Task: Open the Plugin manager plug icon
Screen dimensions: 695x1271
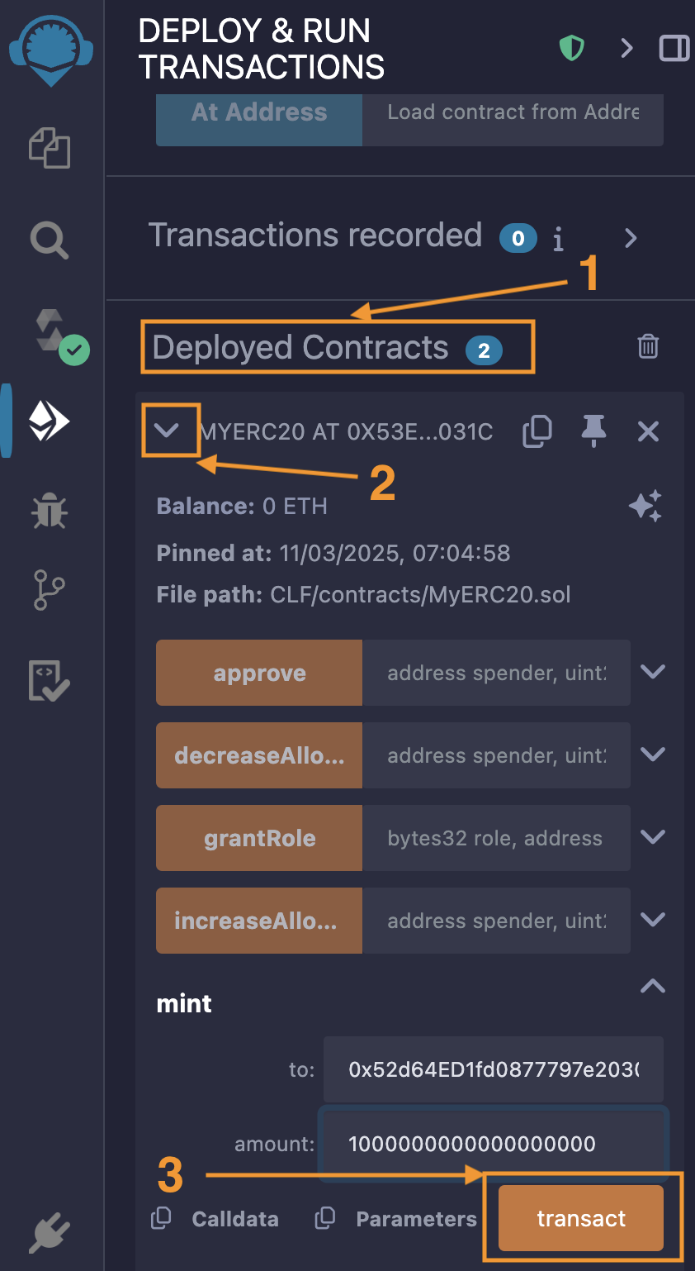Action: pyautogui.click(x=50, y=1233)
